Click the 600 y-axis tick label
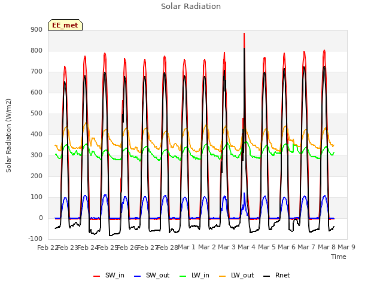 click(37, 93)
